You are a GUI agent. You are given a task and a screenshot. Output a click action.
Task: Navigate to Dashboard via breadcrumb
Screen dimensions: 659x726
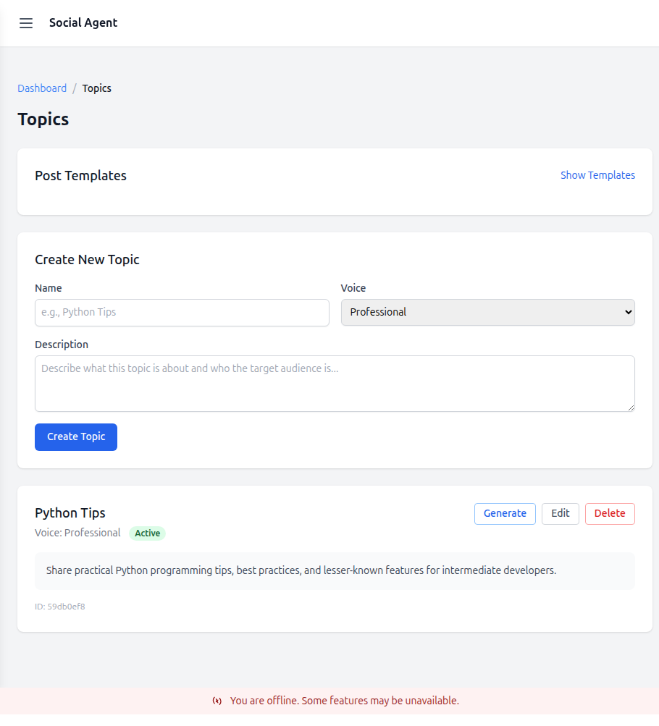point(41,88)
